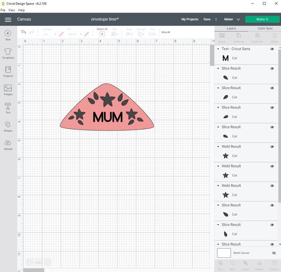
Task: Open the hamburger main menu
Action: point(8,20)
